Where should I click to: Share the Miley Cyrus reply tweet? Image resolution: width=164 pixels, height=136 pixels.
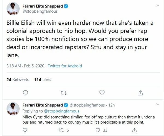tap(134, 130)
